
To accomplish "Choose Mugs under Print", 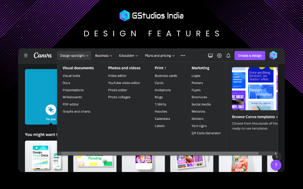I will tap(159, 97).
